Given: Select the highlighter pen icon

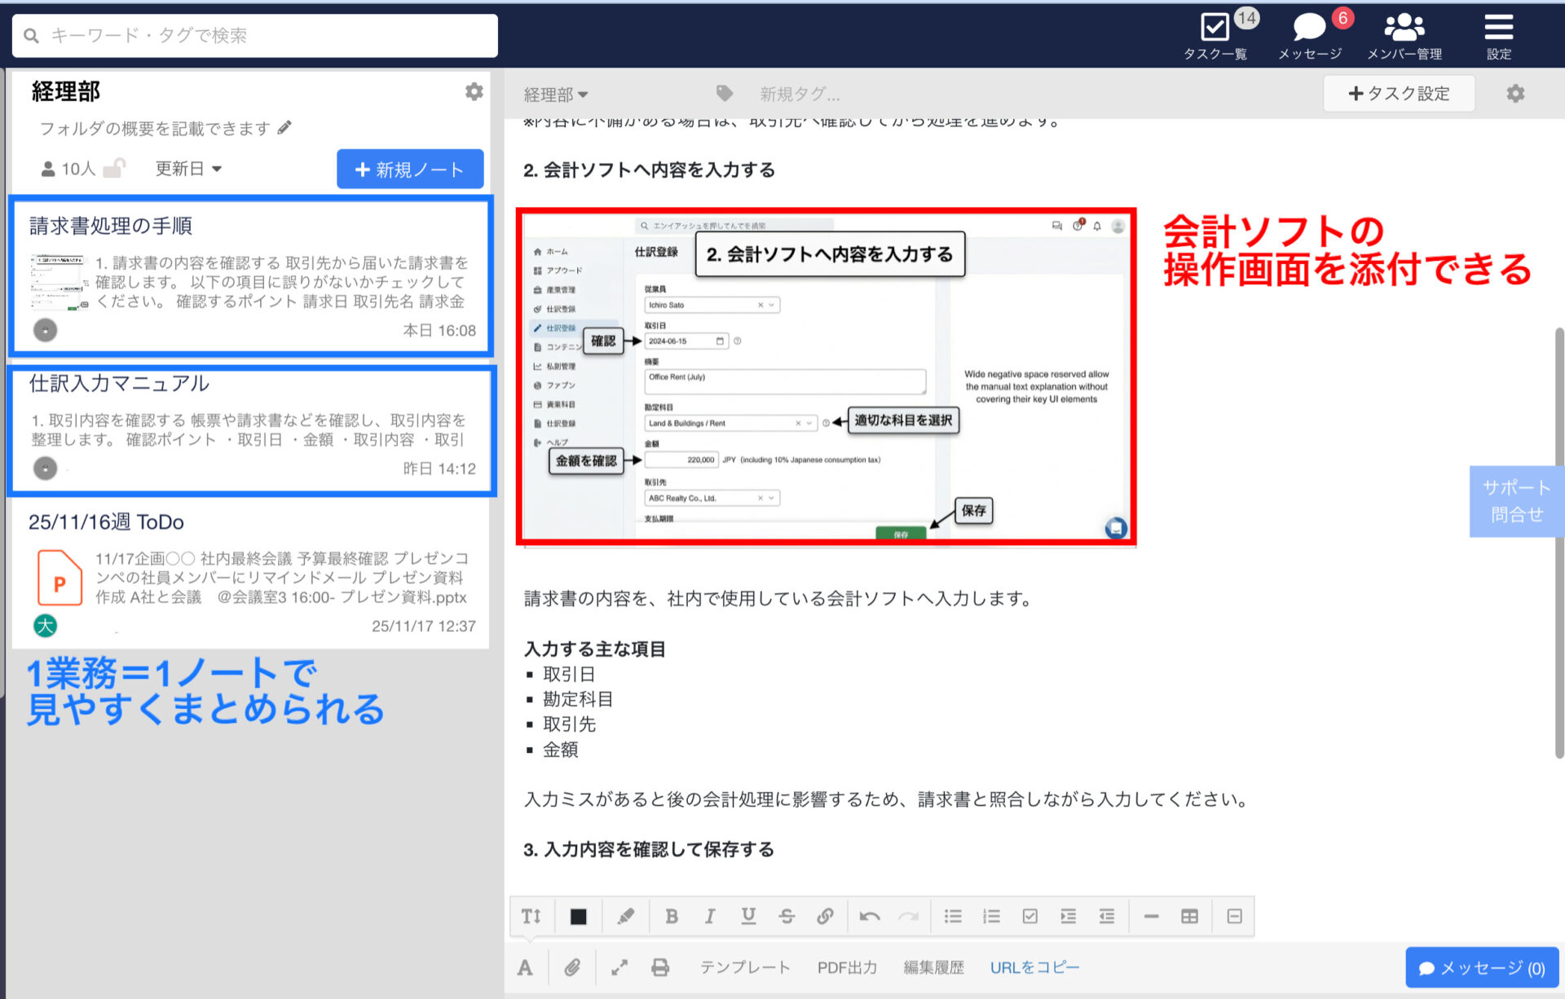Looking at the screenshot, I should pos(625,916).
